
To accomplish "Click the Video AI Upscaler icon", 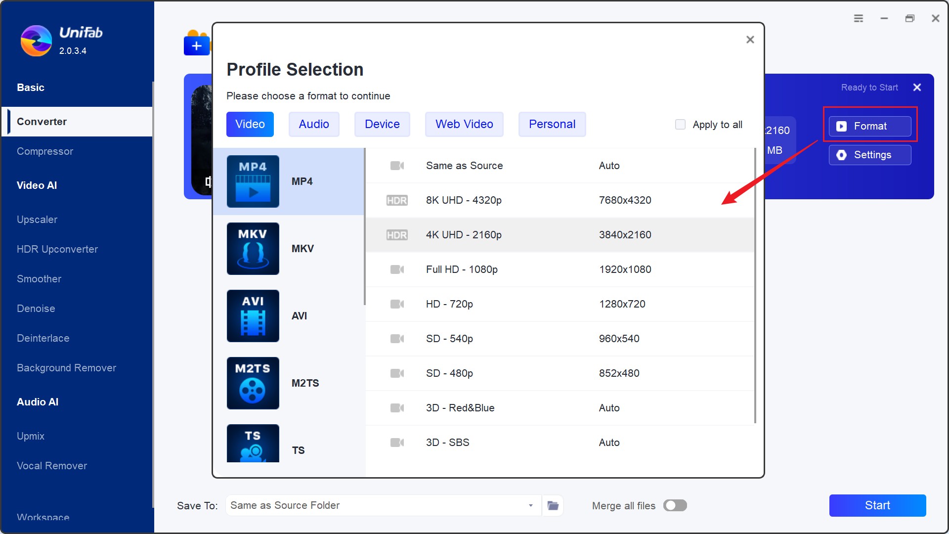I will pos(37,219).
